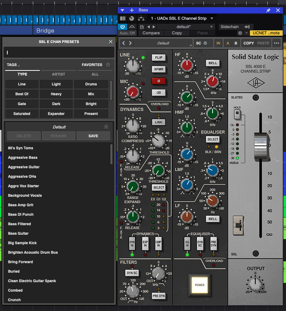Filter presets by Saturated tag
The width and height of the screenshot is (286, 311).
point(22,114)
